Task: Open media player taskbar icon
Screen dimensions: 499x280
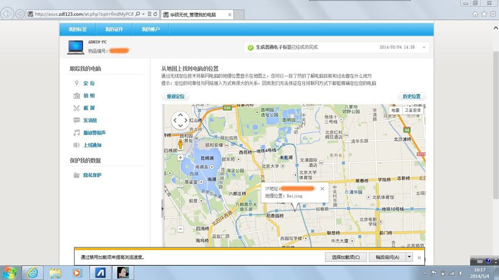Action: click(x=77, y=273)
